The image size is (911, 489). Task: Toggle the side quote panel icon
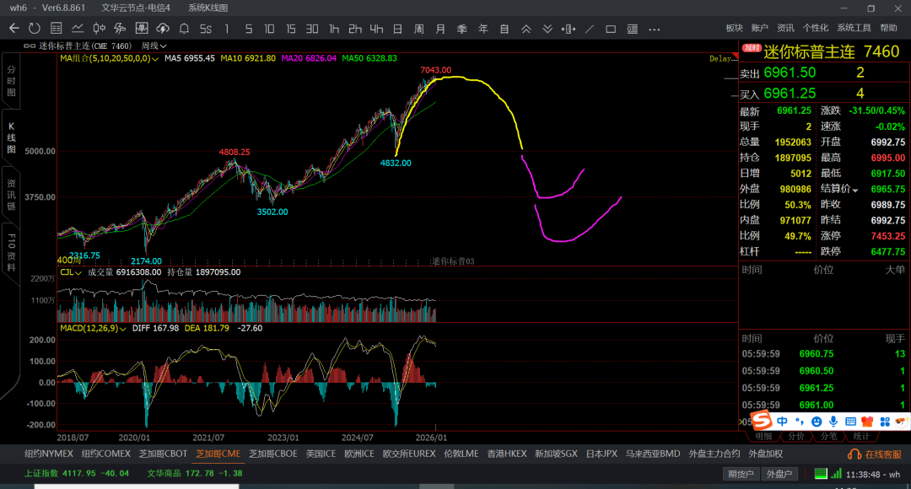632,29
